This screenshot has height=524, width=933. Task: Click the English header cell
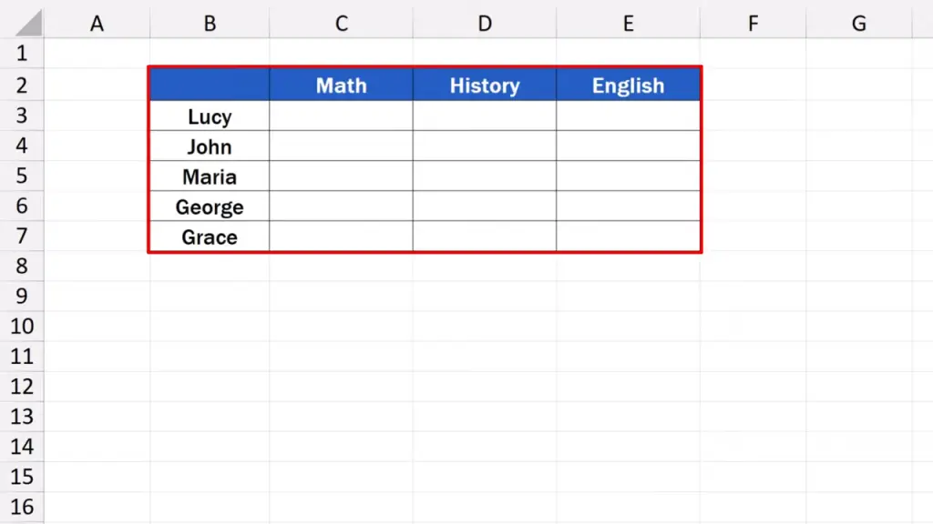pos(628,86)
